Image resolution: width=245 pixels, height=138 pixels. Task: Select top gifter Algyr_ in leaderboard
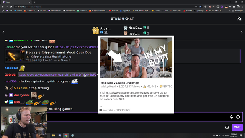tap(105, 28)
